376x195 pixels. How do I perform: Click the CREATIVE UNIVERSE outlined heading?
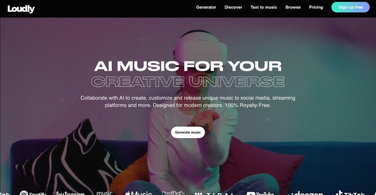coord(188,82)
